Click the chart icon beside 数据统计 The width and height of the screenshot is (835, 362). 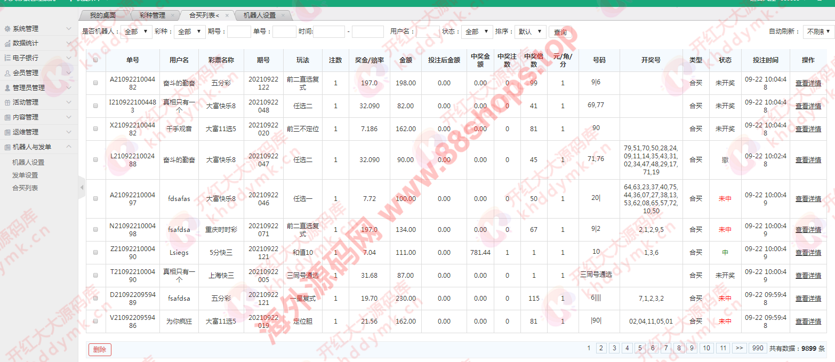point(7,43)
